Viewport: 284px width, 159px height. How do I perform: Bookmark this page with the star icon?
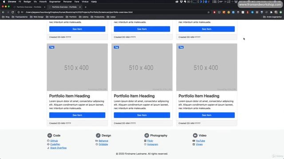(x=209, y=12)
